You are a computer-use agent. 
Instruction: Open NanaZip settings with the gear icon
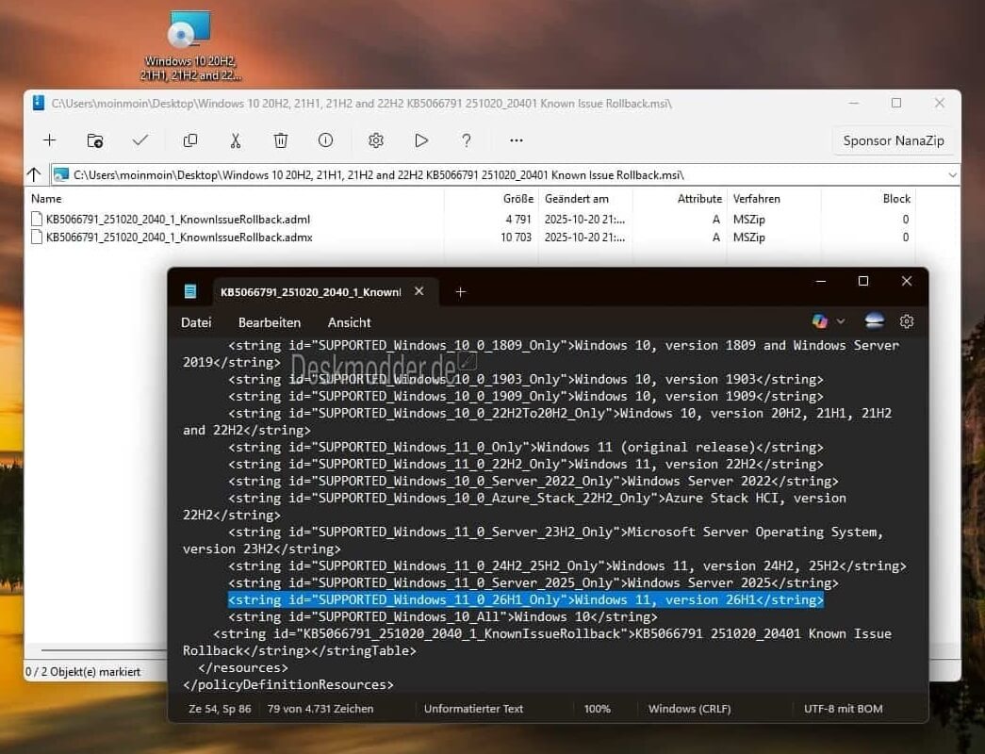tap(375, 139)
